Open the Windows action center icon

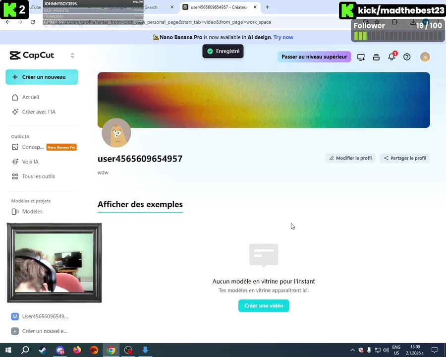coord(434,350)
